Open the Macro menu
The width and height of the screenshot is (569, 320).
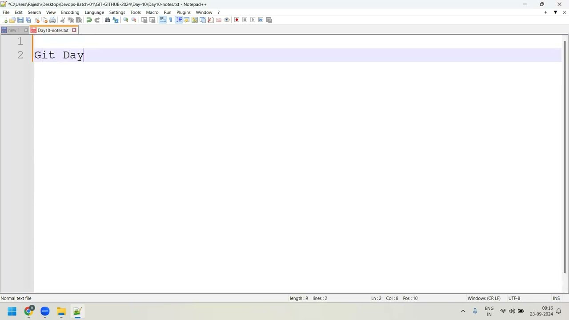pyautogui.click(x=152, y=12)
